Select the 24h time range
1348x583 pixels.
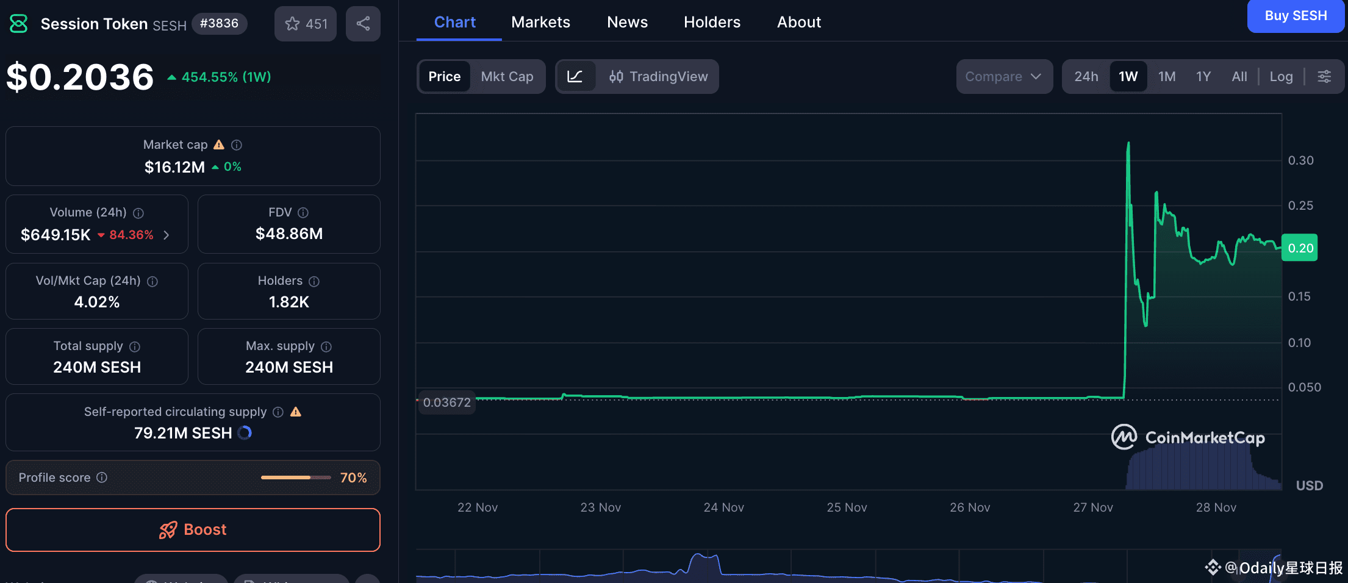pyautogui.click(x=1086, y=77)
